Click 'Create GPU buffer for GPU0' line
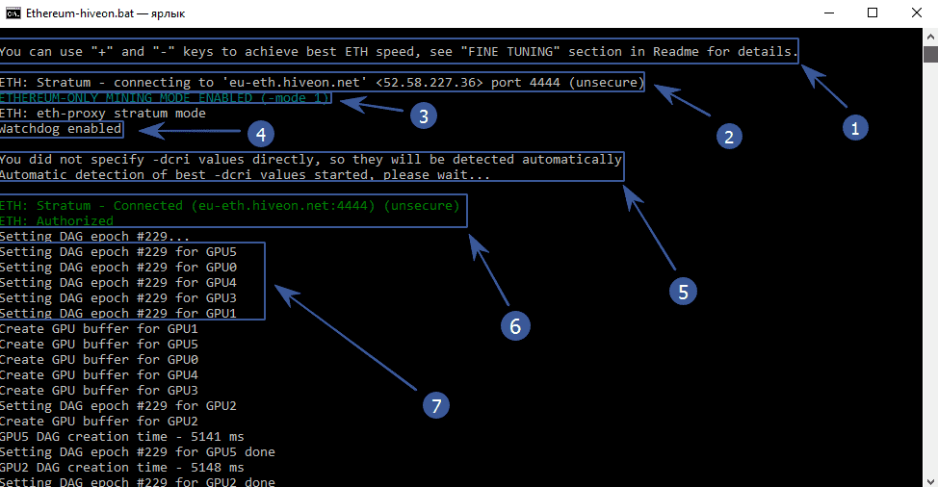 coord(98,360)
